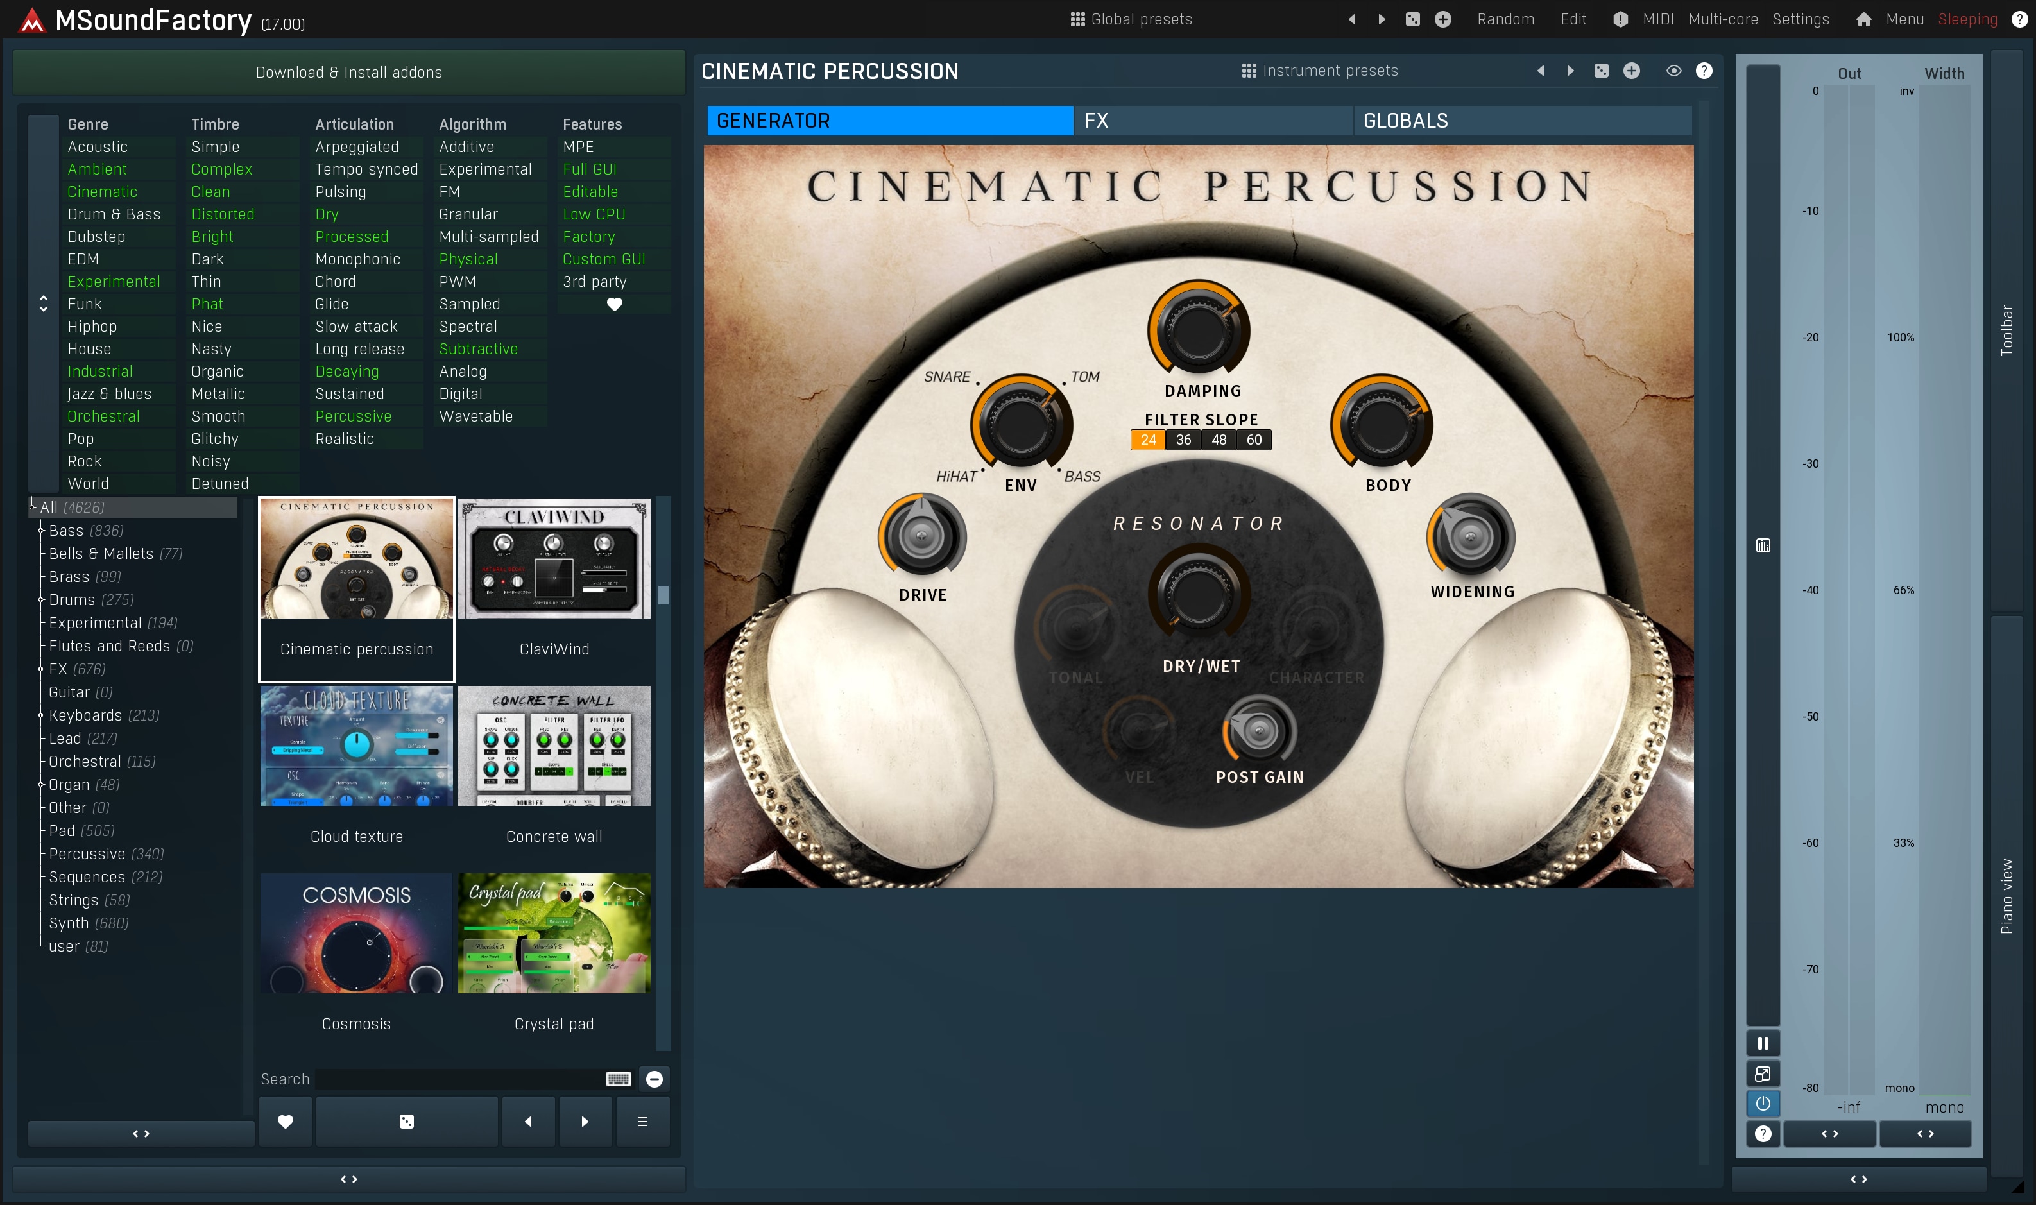This screenshot has width=2036, height=1205.
Task: Click the instrument presets plus icon
Action: 1631,71
